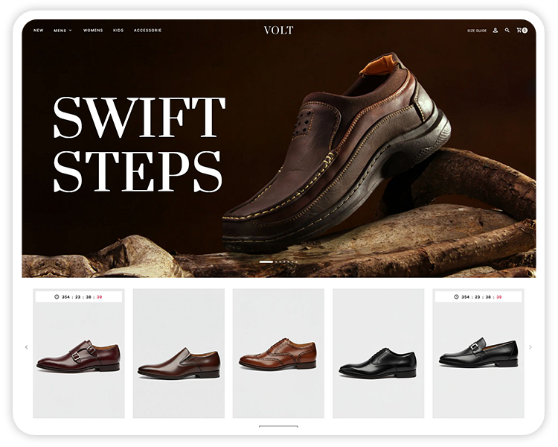Open the shopping cart icon

521,31
